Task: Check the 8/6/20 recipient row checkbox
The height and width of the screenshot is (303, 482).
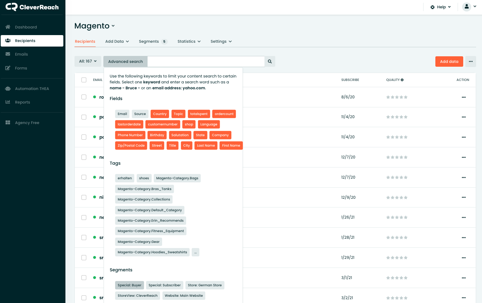Action: point(84,97)
